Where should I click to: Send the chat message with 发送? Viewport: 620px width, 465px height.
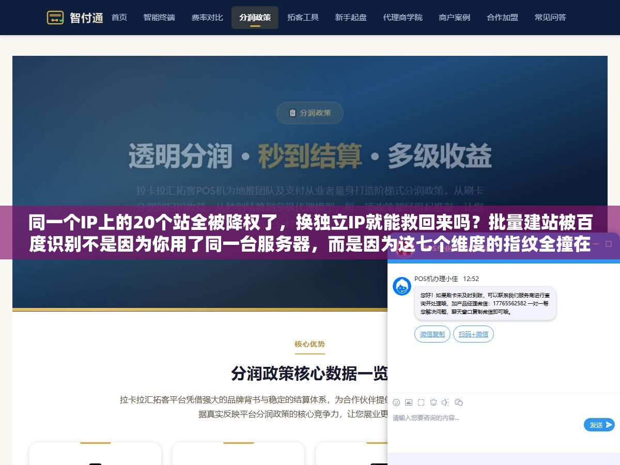pos(599,425)
